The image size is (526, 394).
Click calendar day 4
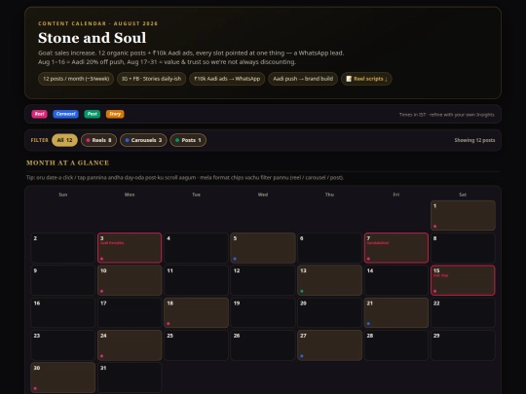pyautogui.click(x=196, y=248)
